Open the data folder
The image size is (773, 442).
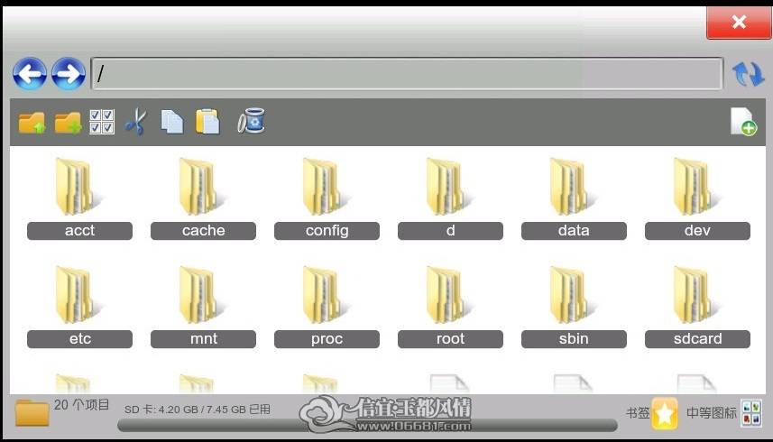574,198
